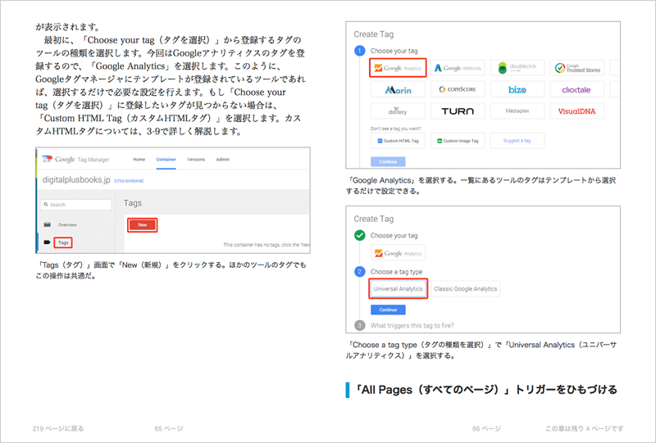Pick the bizo tag tile

517,89
